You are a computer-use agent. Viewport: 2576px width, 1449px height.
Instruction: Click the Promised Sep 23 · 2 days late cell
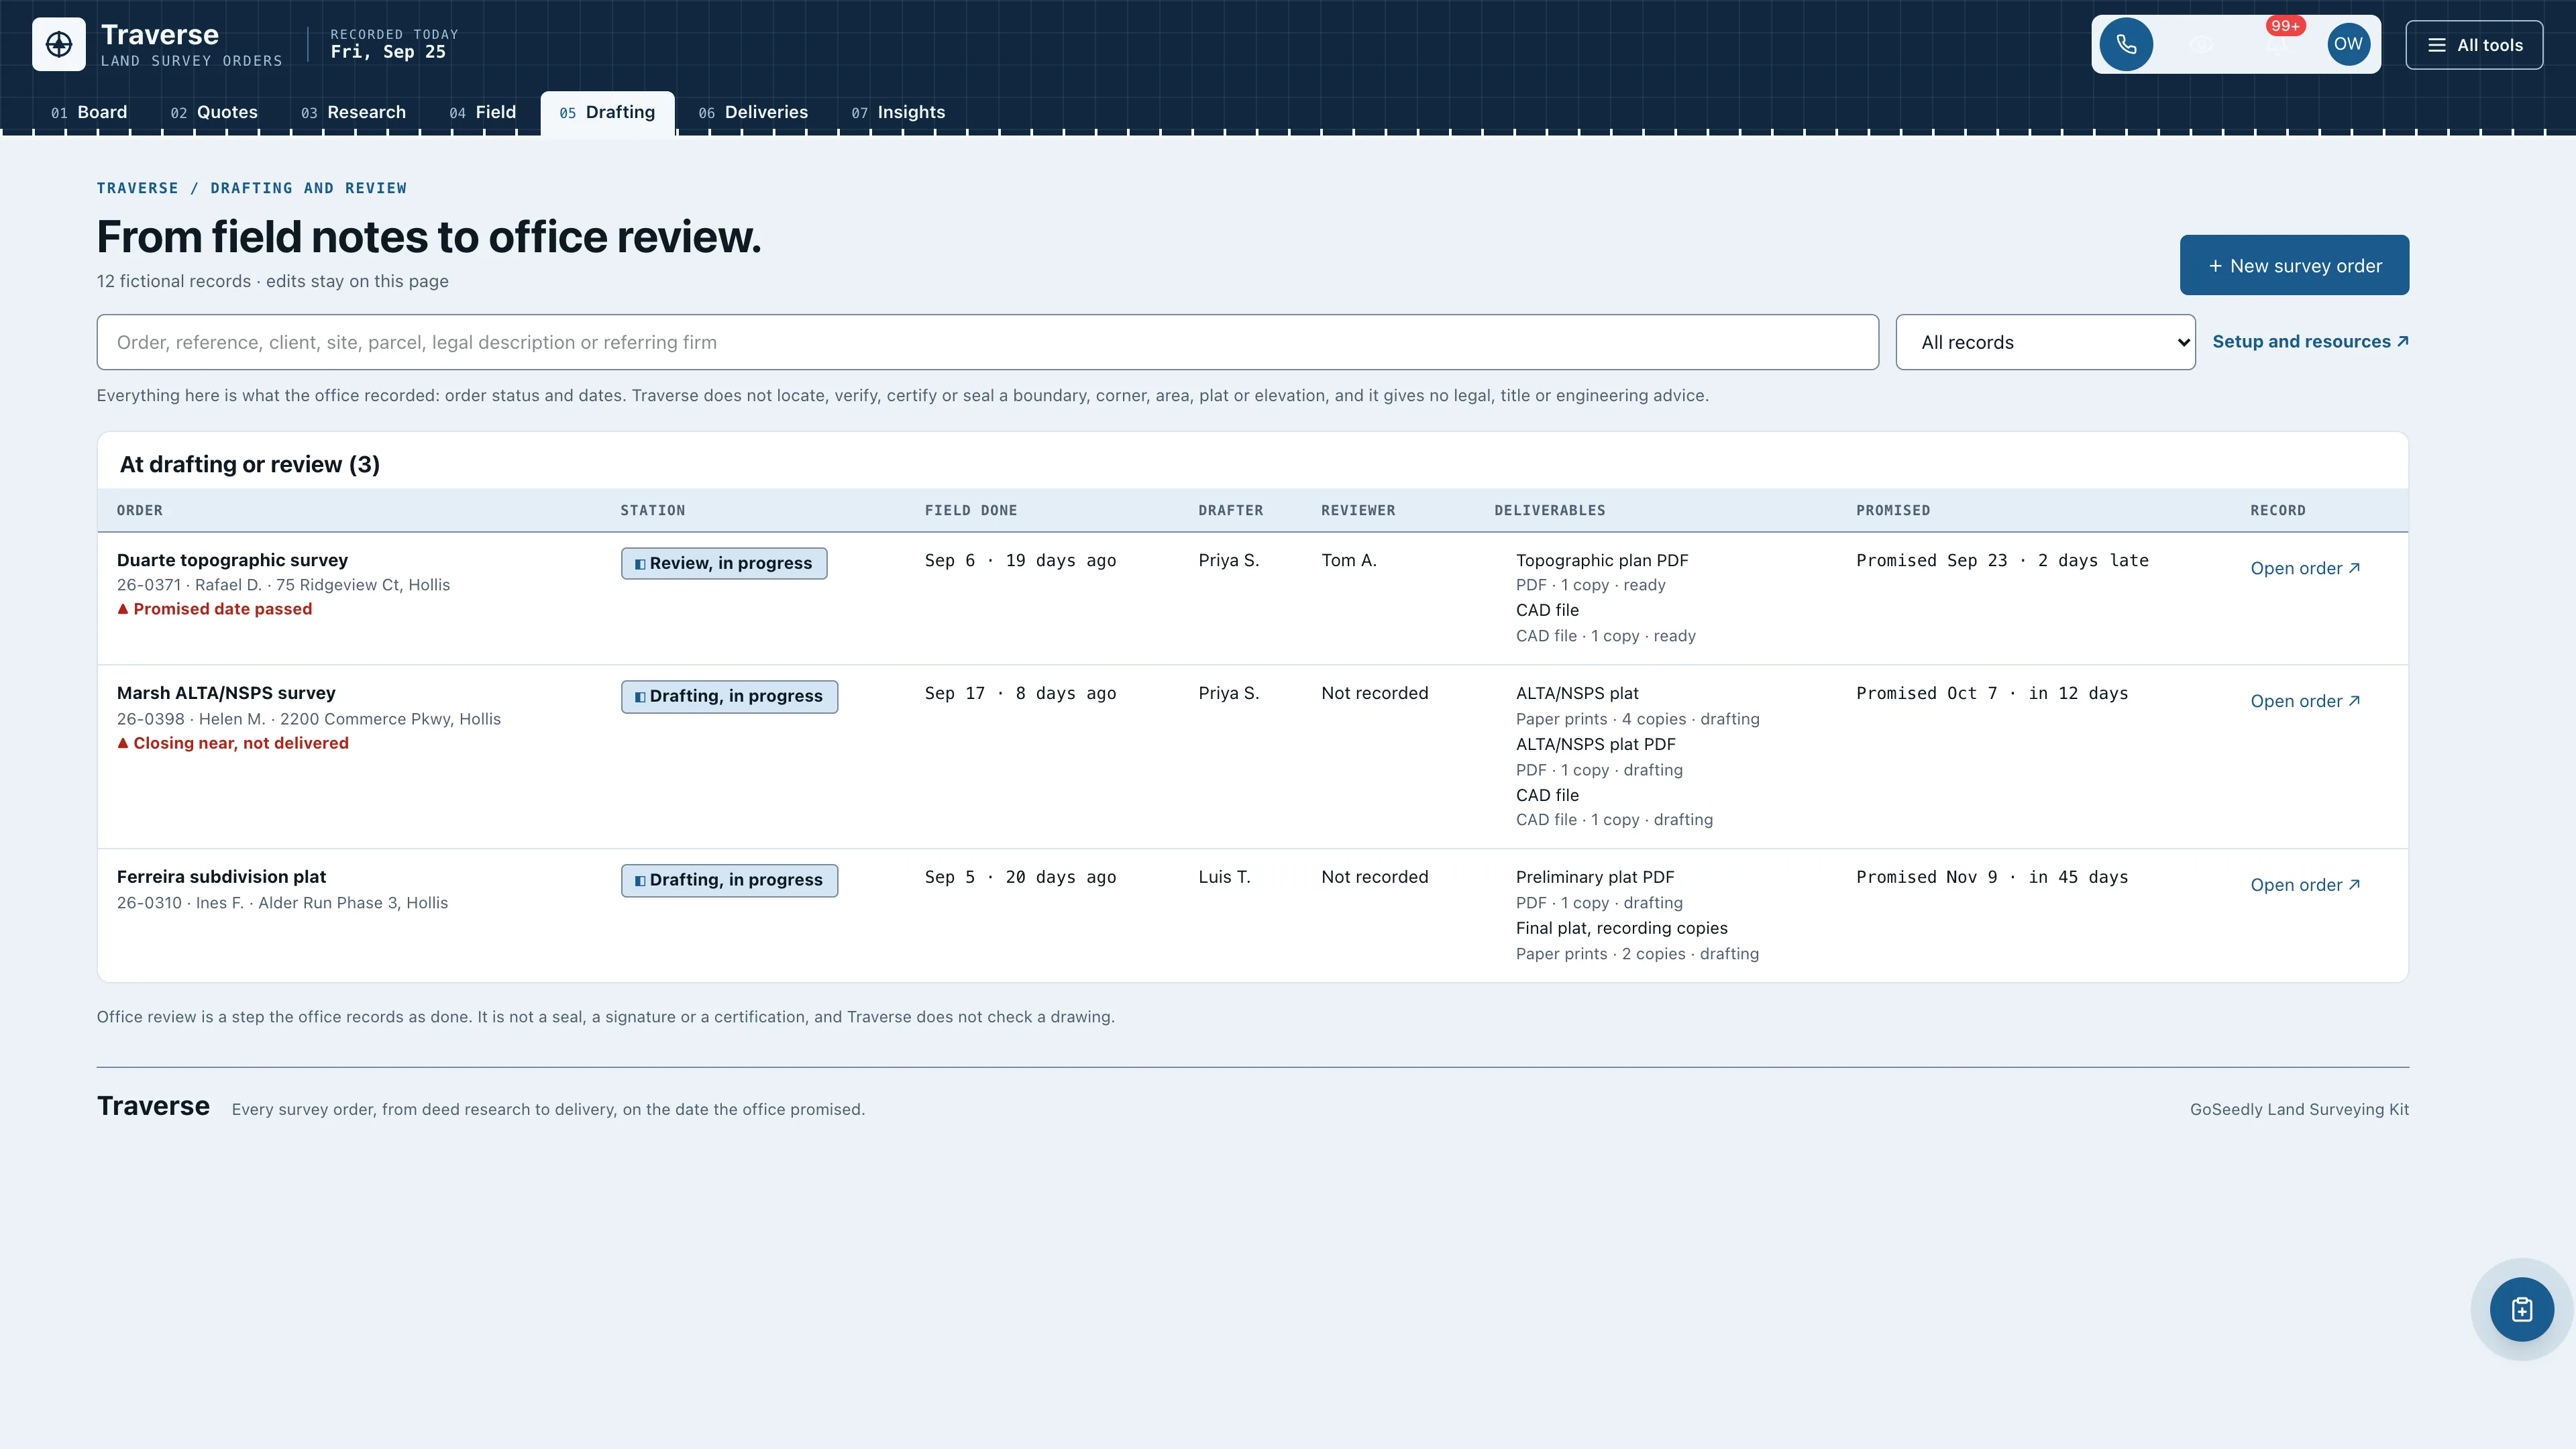2002,560
